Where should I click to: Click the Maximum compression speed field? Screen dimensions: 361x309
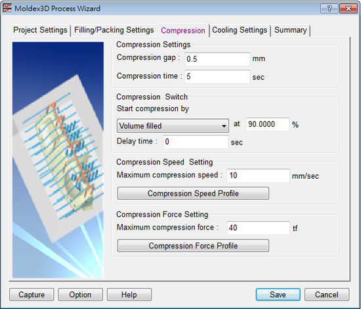coord(258,176)
